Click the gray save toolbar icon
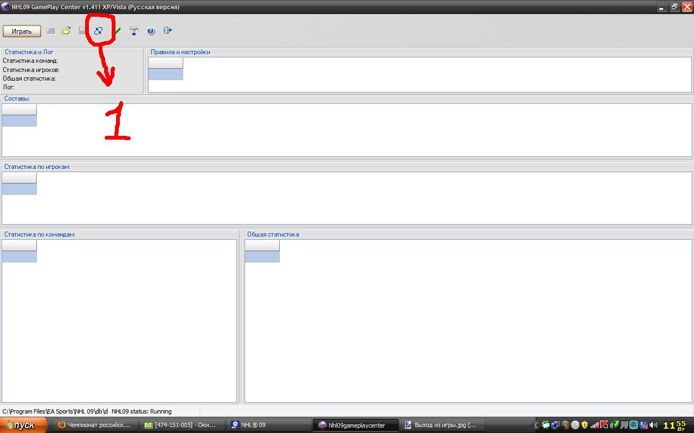The width and height of the screenshot is (694, 433). [x=82, y=31]
